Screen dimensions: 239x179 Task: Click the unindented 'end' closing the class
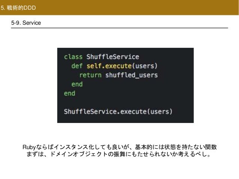point(70,93)
